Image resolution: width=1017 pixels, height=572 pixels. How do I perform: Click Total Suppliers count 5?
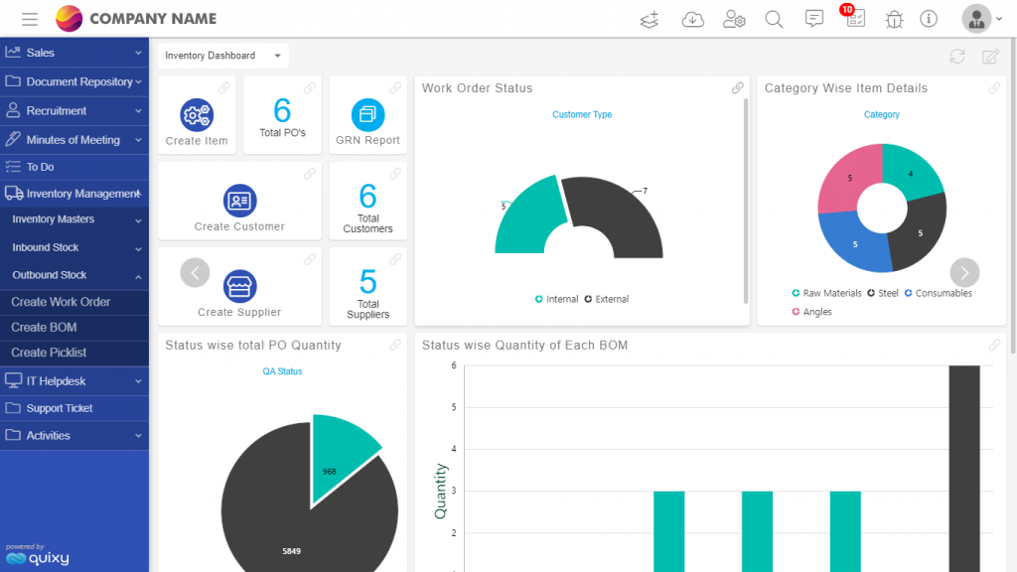(367, 282)
